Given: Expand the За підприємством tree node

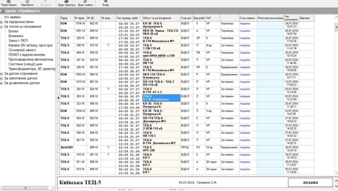Looking at the screenshot, I should point(2,22).
